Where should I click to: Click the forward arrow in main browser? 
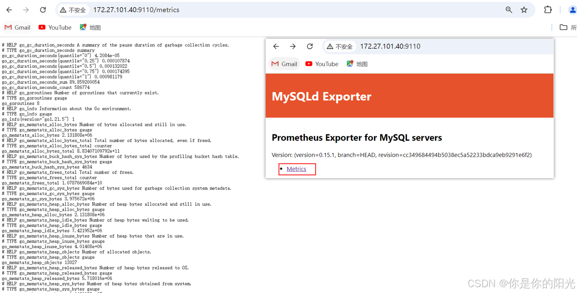(x=26, y=10)
